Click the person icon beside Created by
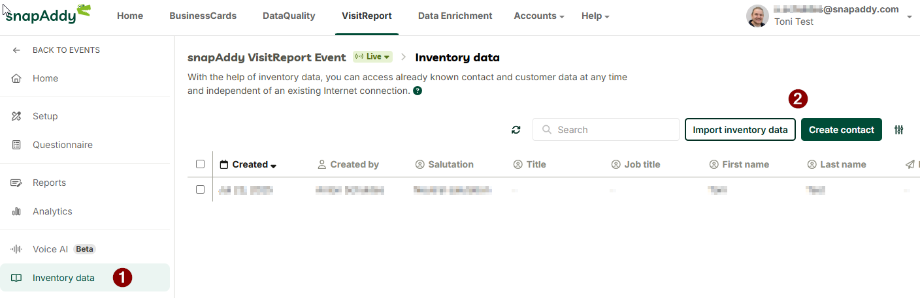This screenshot has width=920, height=298. pos(322,164)
